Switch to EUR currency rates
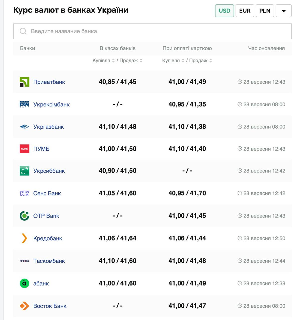 coord(245,11)
